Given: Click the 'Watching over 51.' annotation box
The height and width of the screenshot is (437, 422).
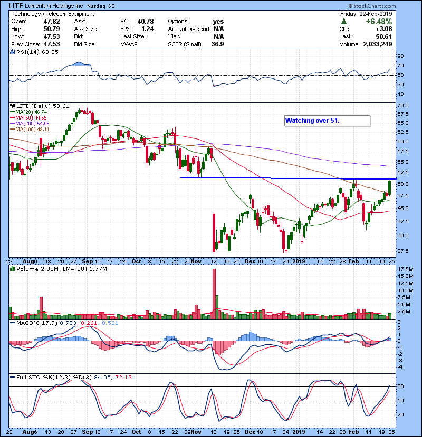Looking at the screenshot, I should 328,121.
